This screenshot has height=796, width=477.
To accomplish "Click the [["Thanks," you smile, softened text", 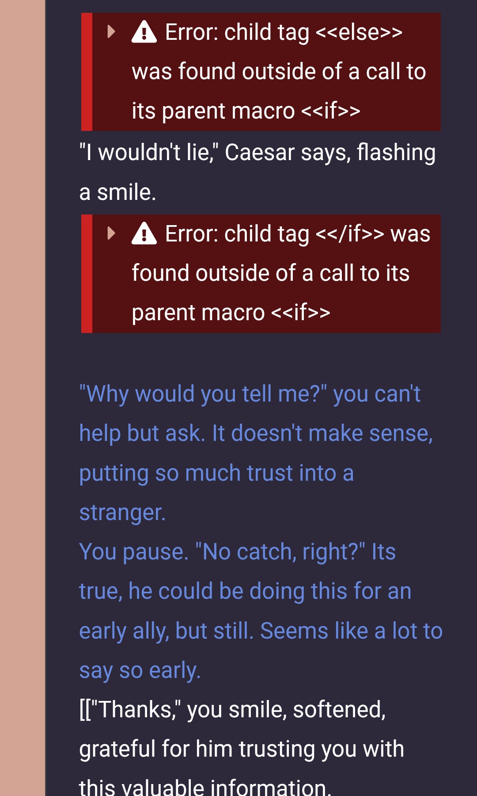I will coord(232,710).
